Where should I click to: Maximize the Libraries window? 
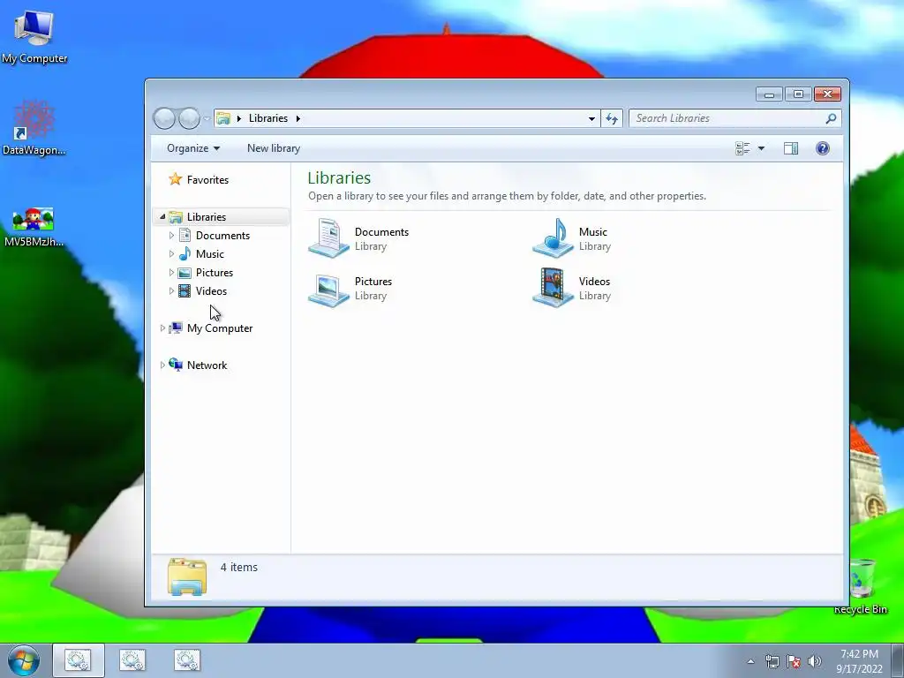[798, 94]
